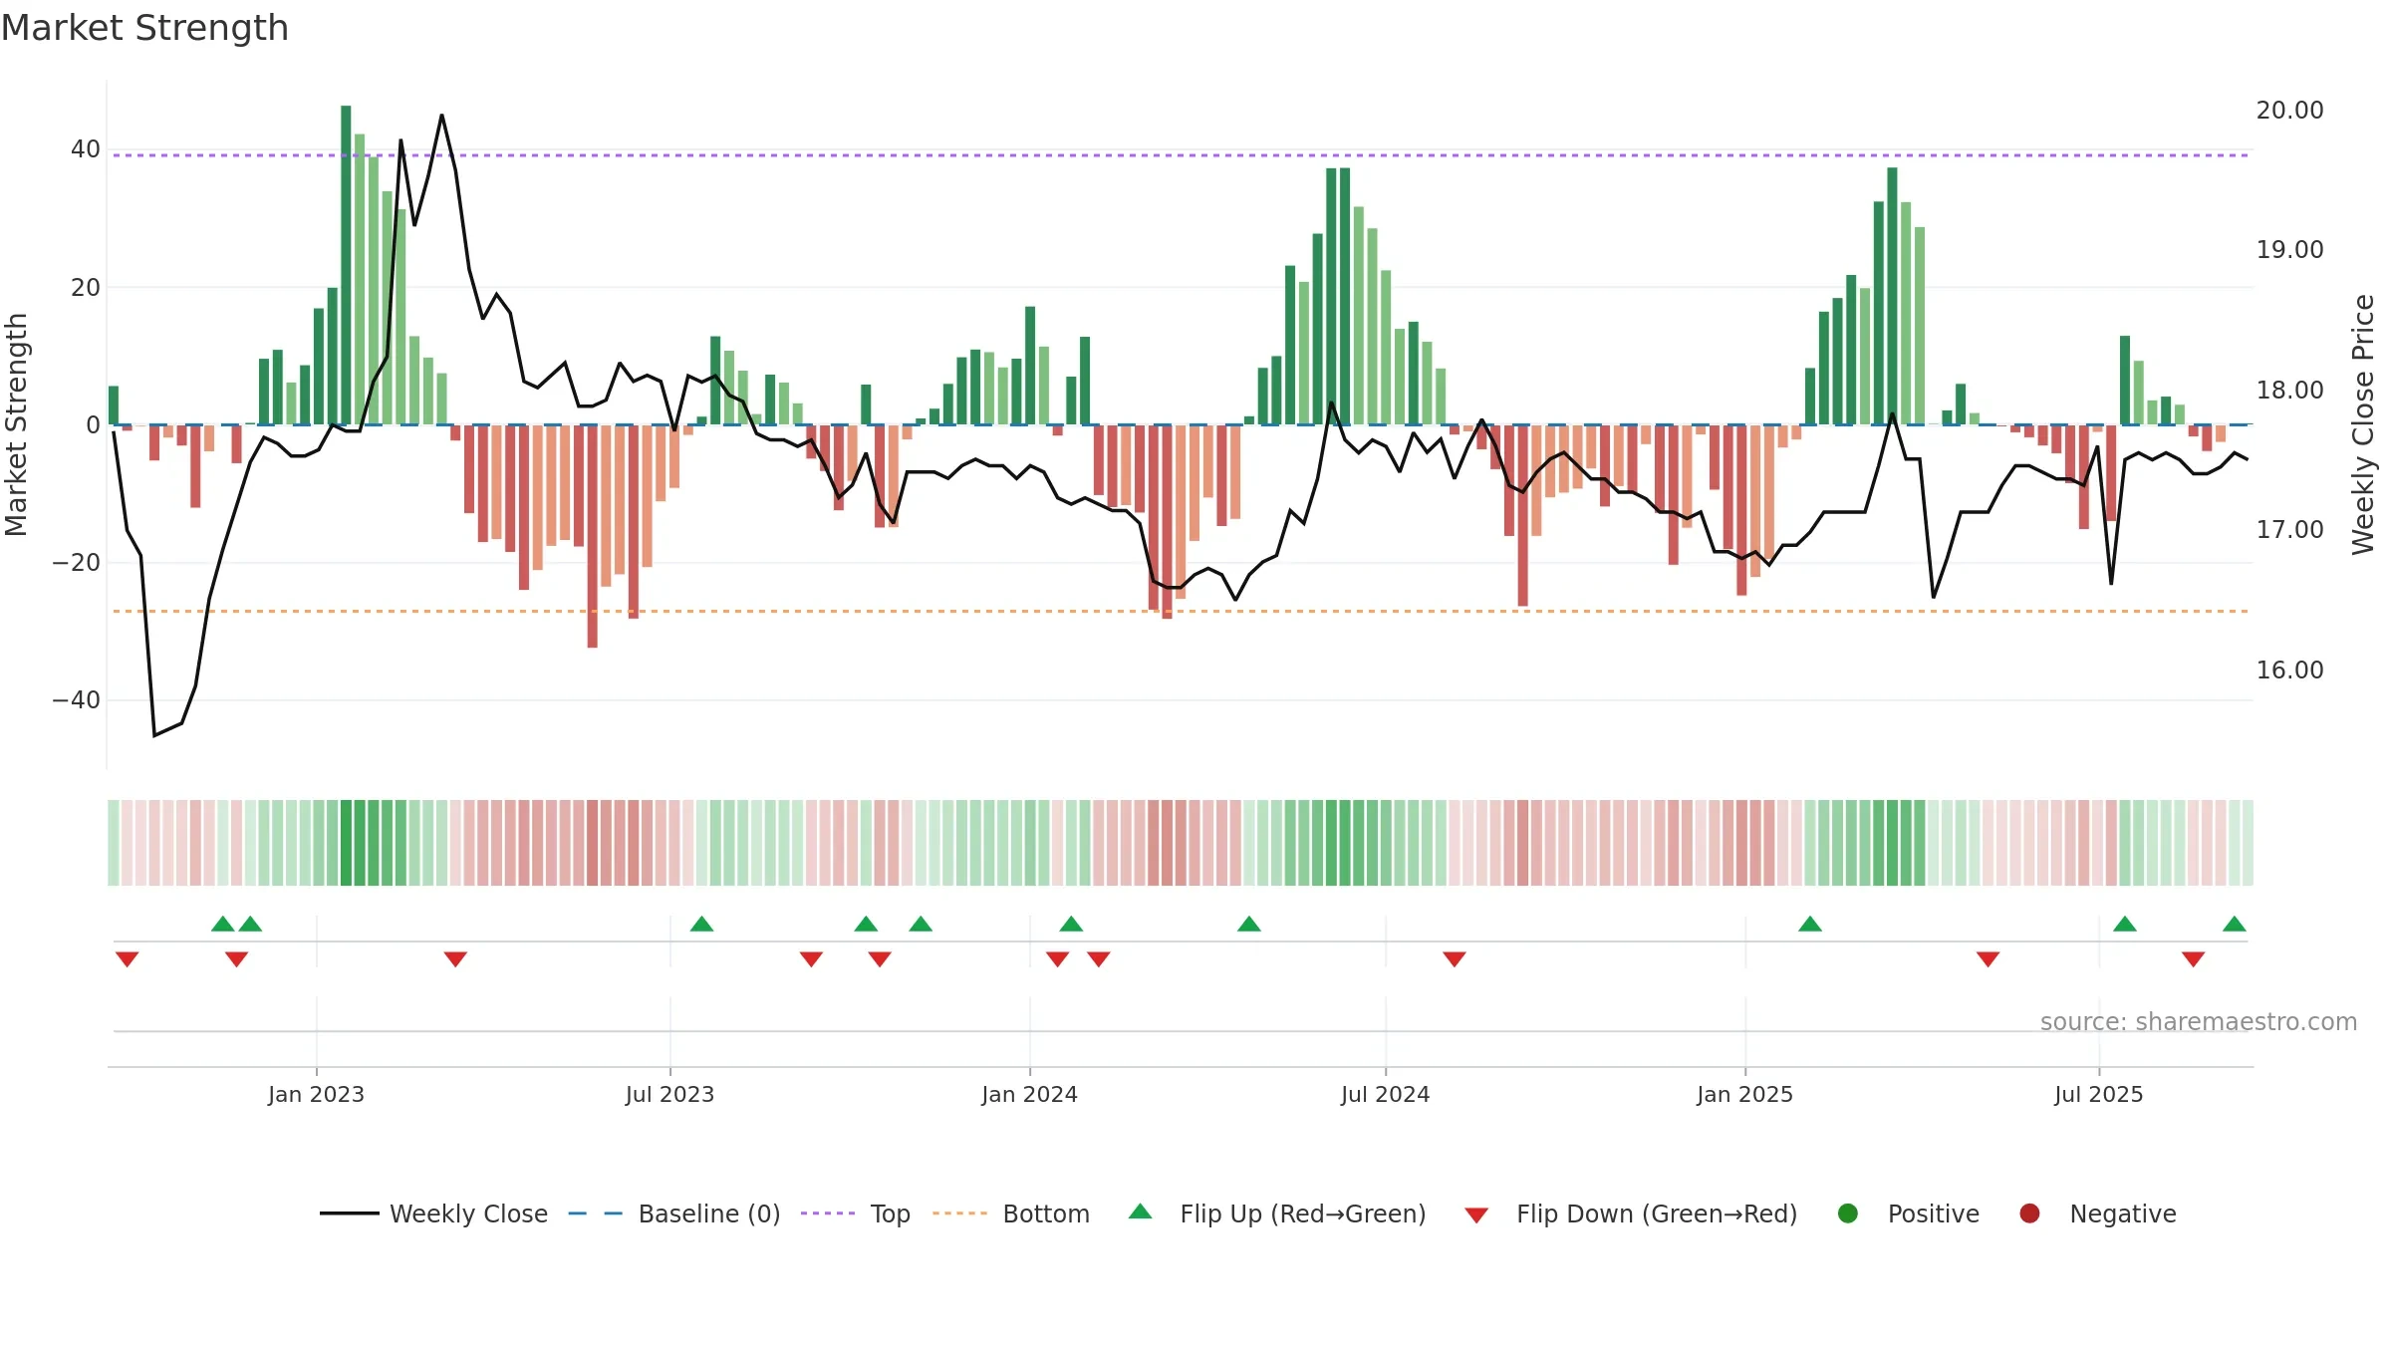Click the tallest green bar near Jan 2023
The height and width of the screenshot is (1345, 2391).
[346, 265]
